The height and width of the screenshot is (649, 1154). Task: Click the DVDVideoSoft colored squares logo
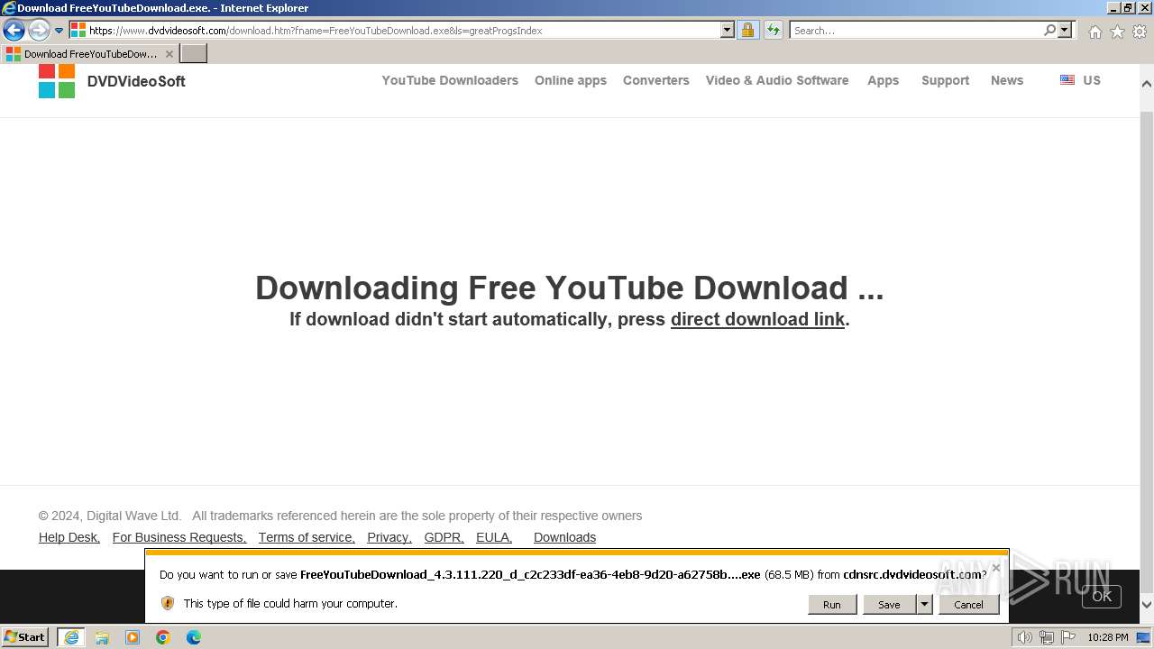pyautogui.click(x=57, y=81)
